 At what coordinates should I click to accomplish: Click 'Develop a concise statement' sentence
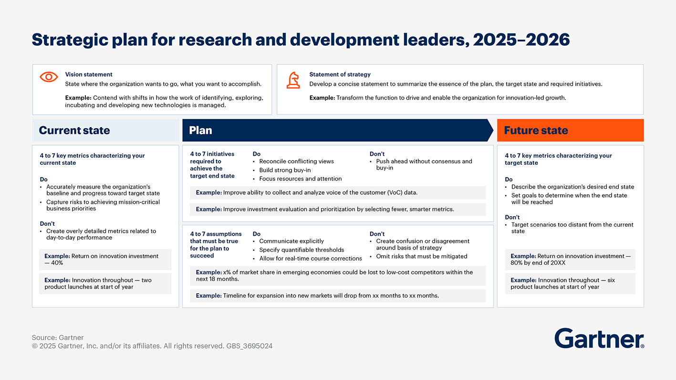tap(456, 84)
